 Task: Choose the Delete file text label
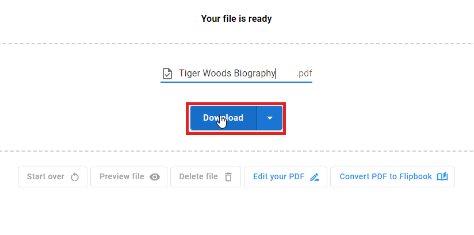click(x=198, y=177)
